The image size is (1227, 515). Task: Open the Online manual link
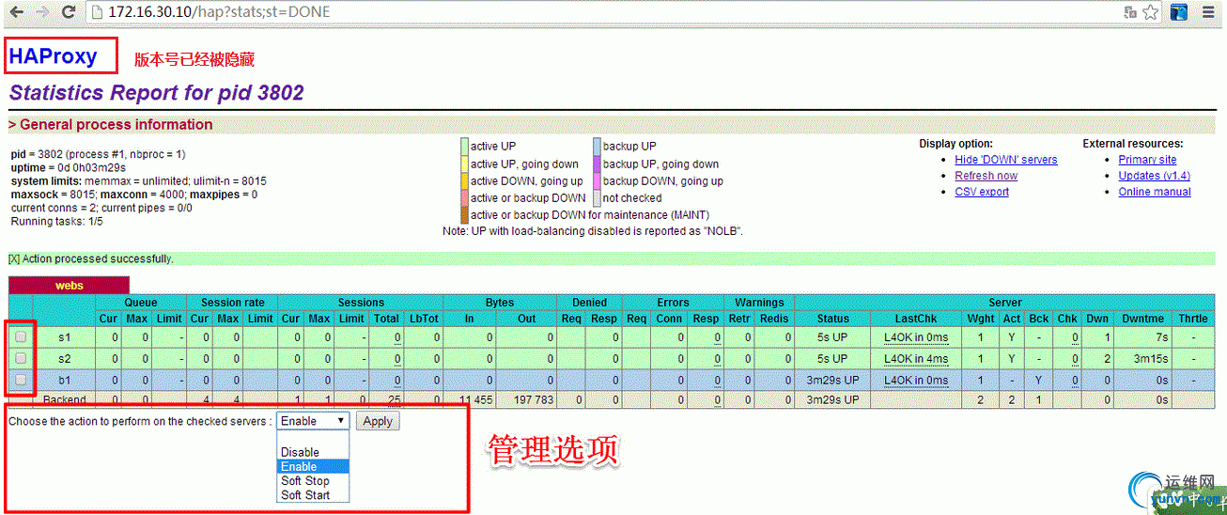[1155, 192]
